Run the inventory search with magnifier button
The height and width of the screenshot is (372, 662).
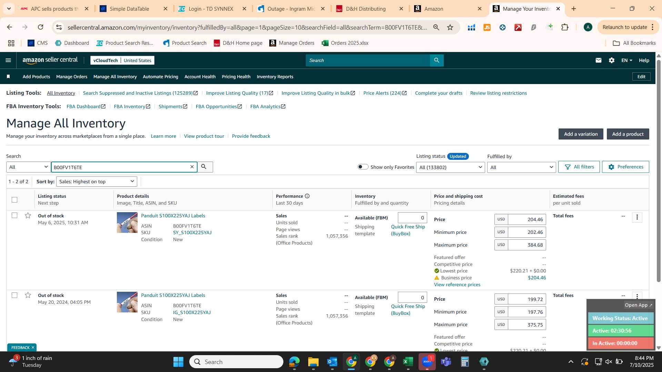coord(205,167)
